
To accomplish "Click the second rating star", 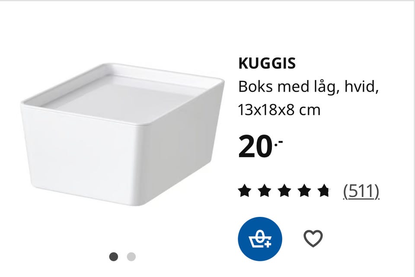I will (x=265, y=191).
